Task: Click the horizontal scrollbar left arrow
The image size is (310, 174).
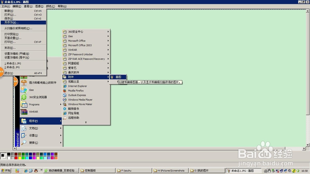Action: click(x=15, y=148)
